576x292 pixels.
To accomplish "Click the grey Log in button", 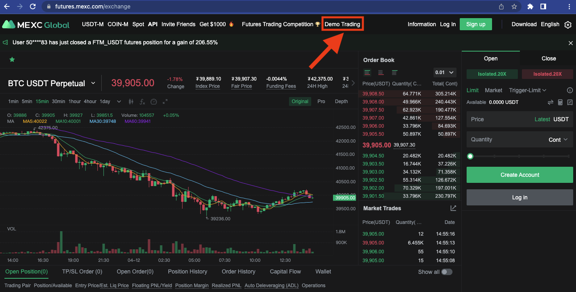I will click(x=520, y=197).
